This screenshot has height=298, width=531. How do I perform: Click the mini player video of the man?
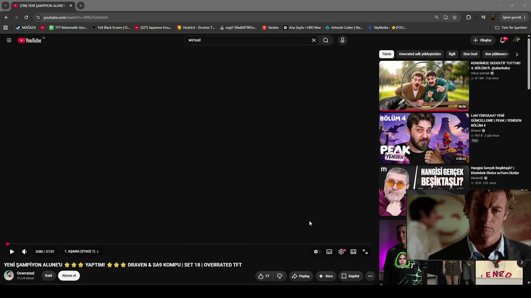coord(469,225)
